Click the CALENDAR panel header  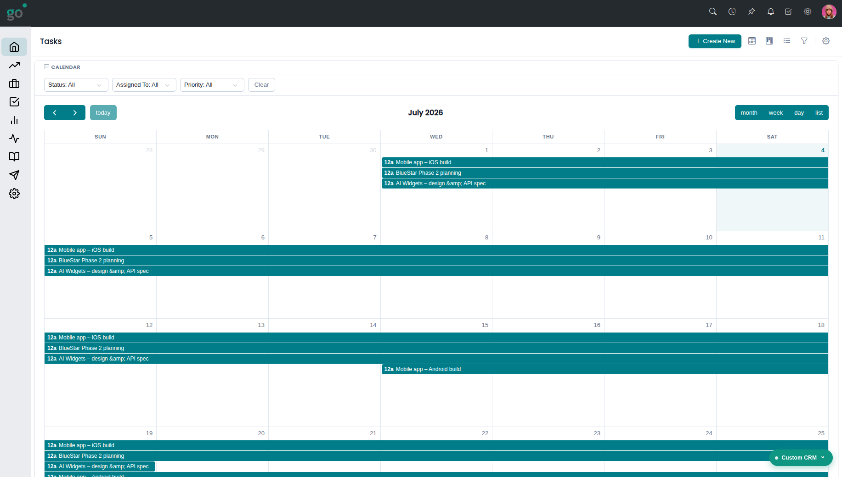click(x=62, y=67)
